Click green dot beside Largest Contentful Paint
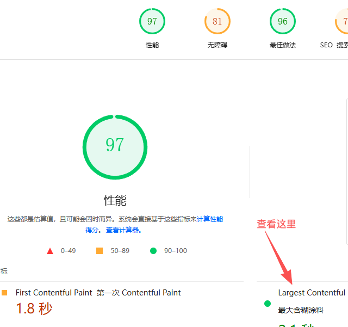 tap(267, 304)
